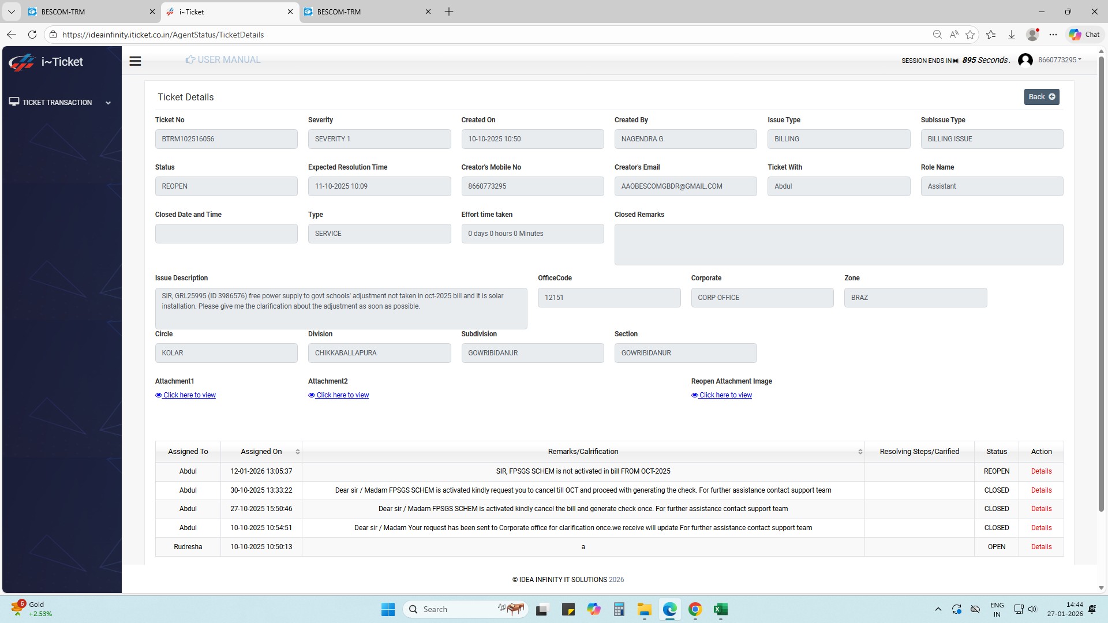Open user account dropdown 8660773295
The image size is (1108, 623).
coord(1058,60)
